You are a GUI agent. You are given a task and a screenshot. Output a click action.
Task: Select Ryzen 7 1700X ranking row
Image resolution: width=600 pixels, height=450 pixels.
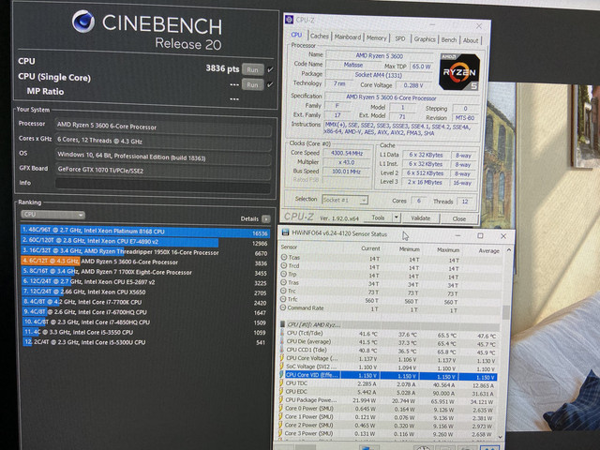pos(144,273)
